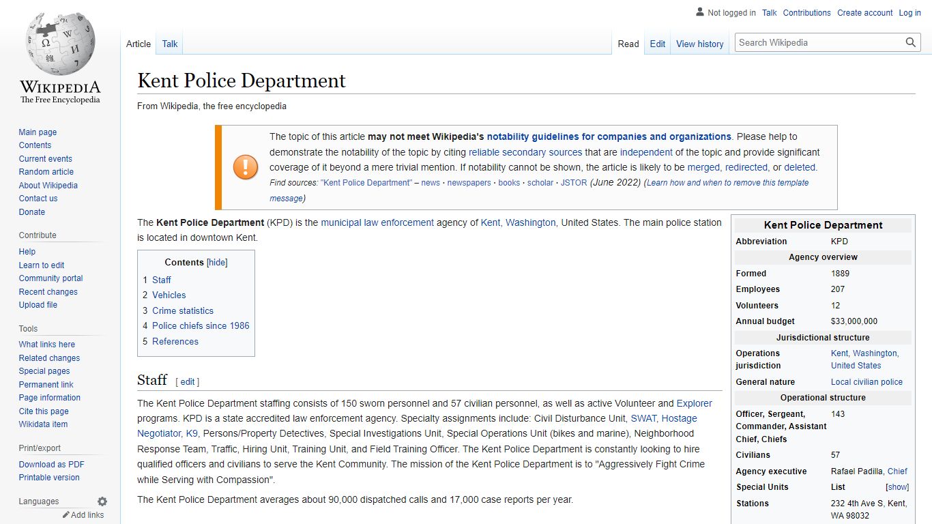Click the Donate link
932x524 pixels.
[31, 212]
